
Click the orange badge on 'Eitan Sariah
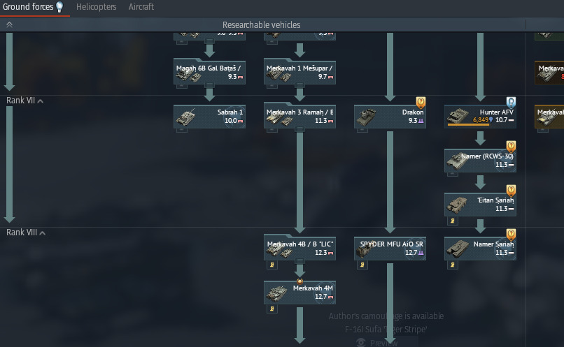511,191
